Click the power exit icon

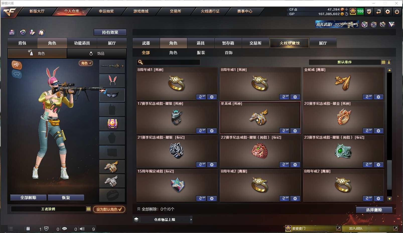397,12
